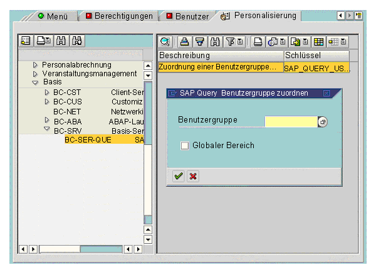
Task: Expand the BC-ABA node
Action: coord(47,120)
